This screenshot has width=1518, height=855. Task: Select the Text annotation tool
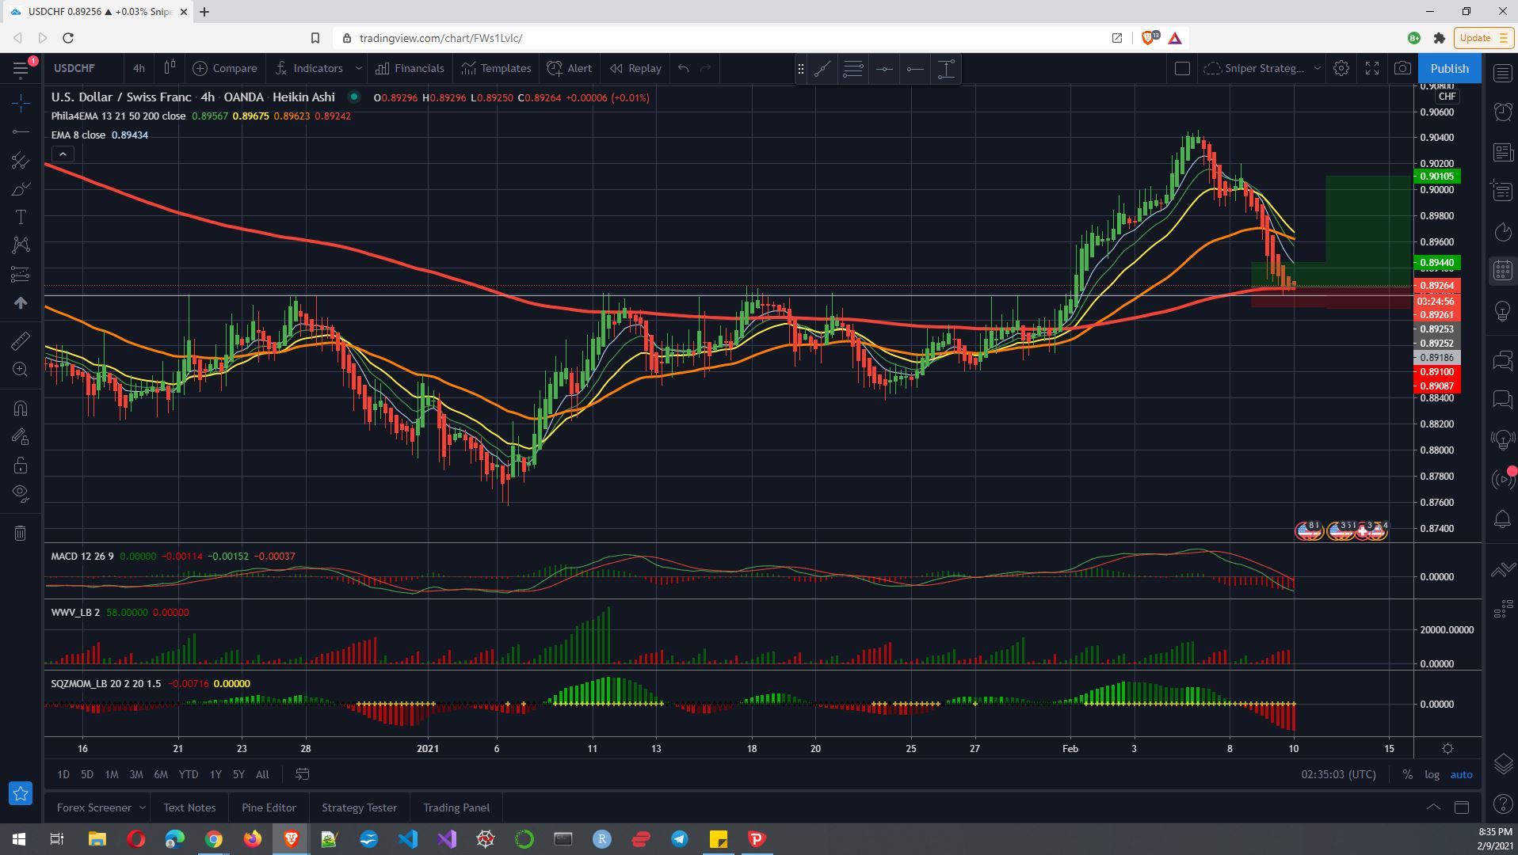pos(21,217)
